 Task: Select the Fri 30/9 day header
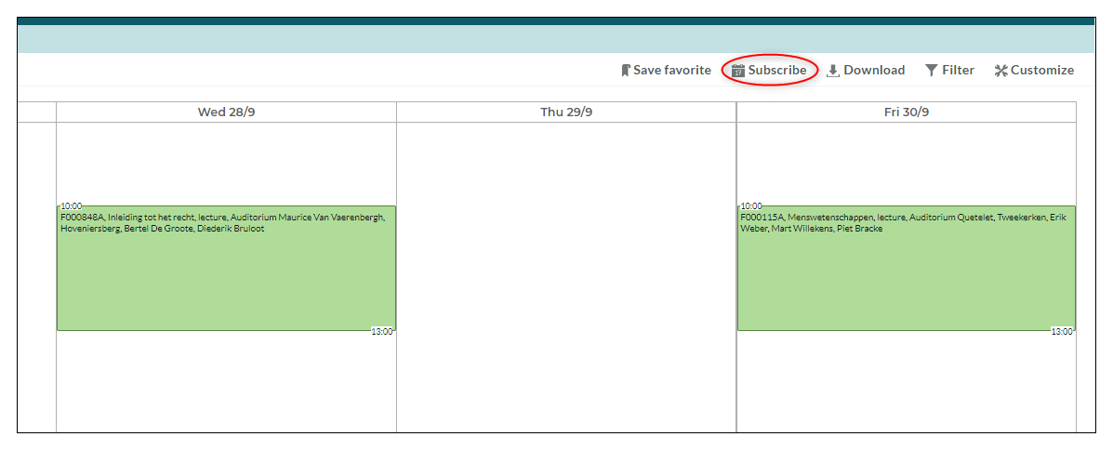(907, 112)
